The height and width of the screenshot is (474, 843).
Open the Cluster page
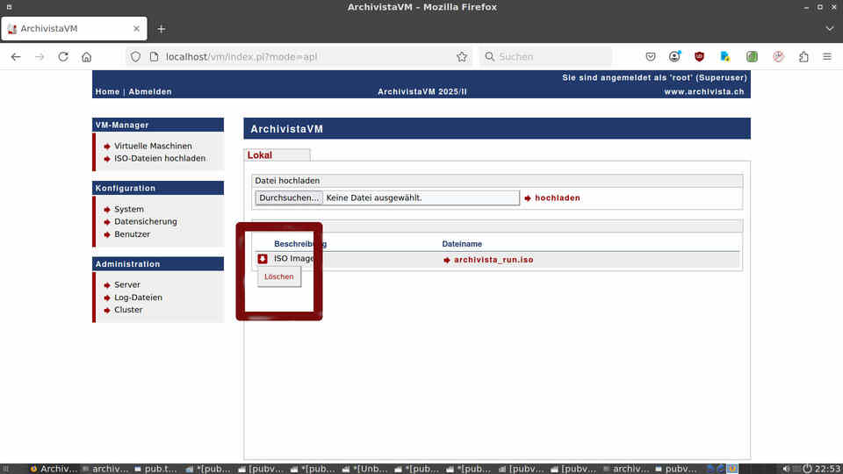[x=128, y=310]
